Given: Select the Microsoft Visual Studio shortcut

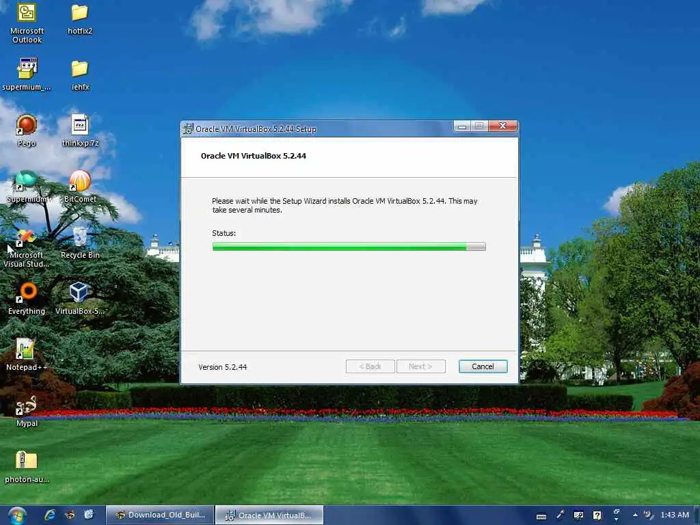Looking at the screenshot, I should (27, 247).
